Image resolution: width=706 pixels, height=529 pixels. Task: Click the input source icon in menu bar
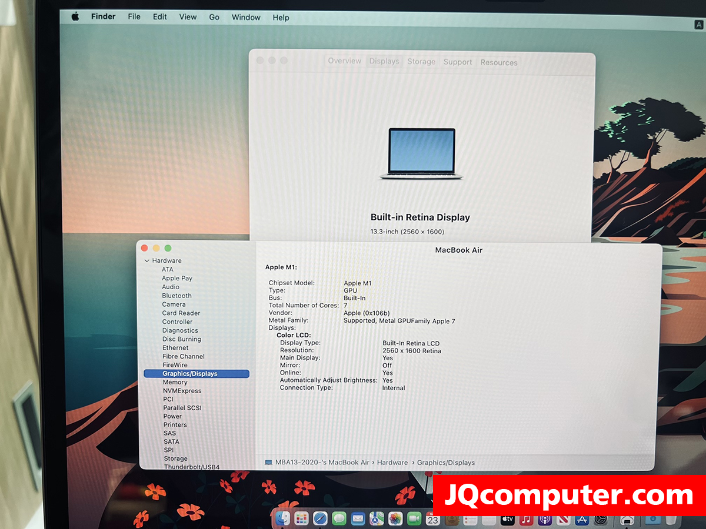coord(698,25)
